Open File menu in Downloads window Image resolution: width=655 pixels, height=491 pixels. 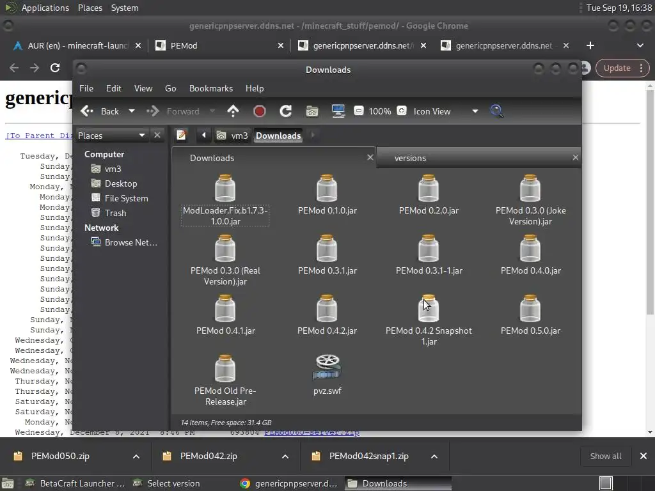(x=86, y=88)
